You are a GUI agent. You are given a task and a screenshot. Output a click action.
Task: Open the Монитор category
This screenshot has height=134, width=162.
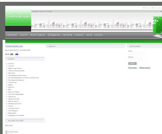(x=11, y=87)
